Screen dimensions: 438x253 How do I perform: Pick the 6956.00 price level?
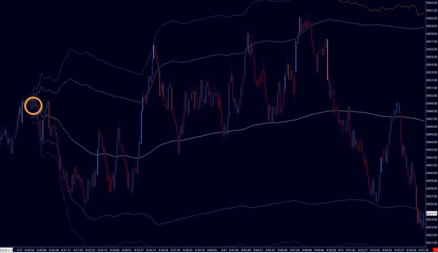(432, 49)
